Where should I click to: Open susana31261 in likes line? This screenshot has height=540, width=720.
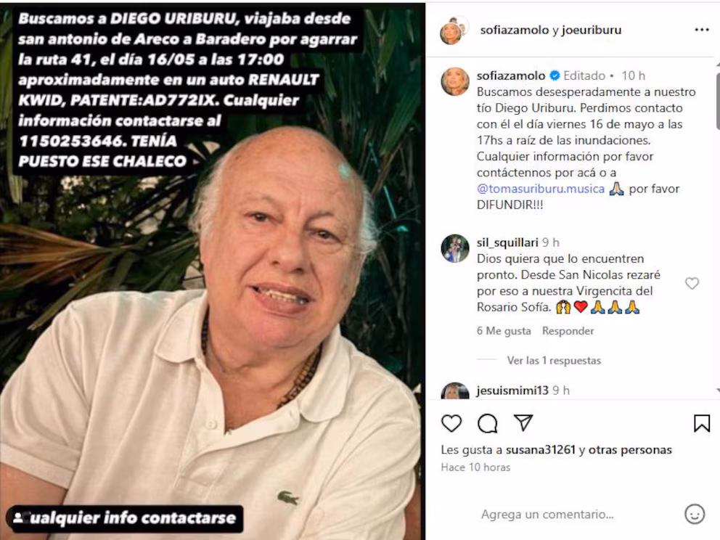point(541,449)
